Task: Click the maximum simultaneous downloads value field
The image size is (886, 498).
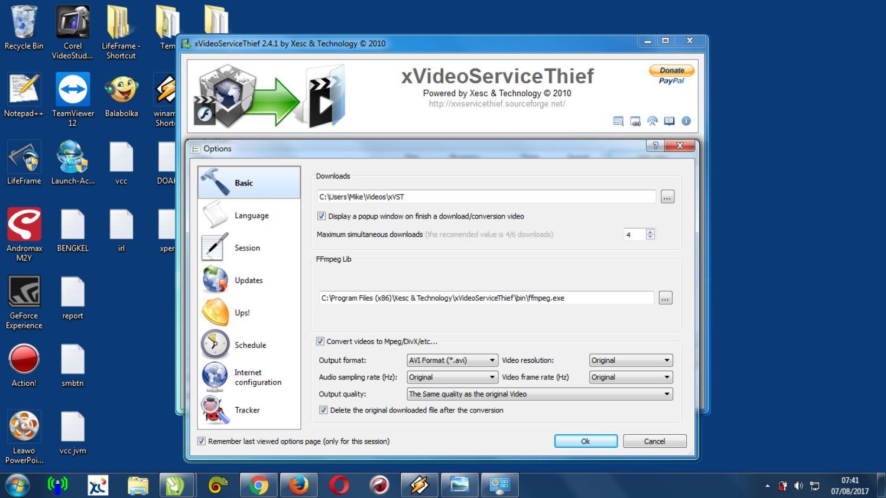Action: pos(635,235)
